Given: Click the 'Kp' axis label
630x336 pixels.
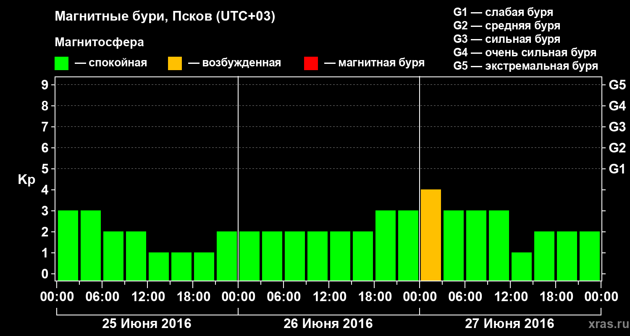Looking at the screenshot, I should click(26, 180).
